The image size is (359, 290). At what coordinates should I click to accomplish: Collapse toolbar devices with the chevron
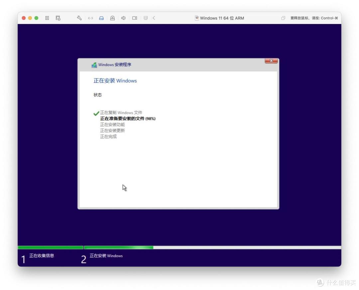[x=154, y=18]
